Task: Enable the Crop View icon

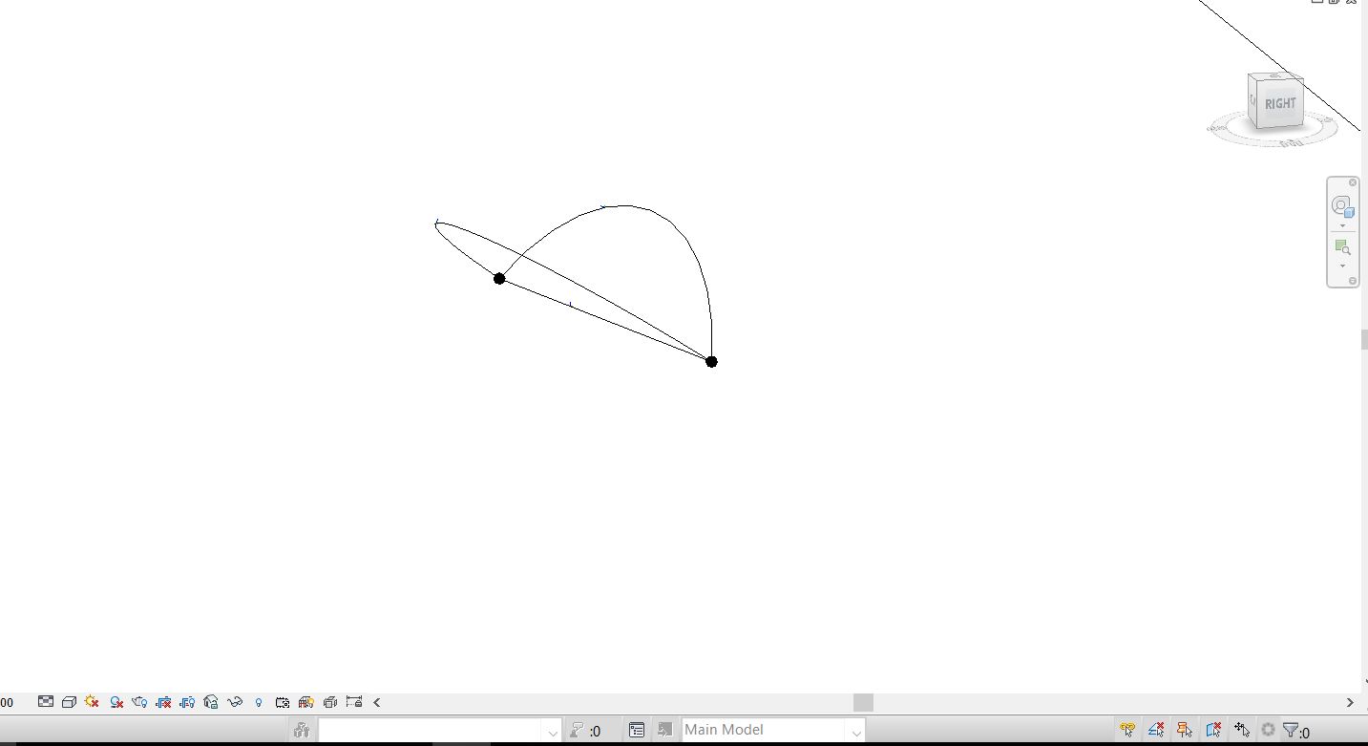Action: tap(163, 702)
